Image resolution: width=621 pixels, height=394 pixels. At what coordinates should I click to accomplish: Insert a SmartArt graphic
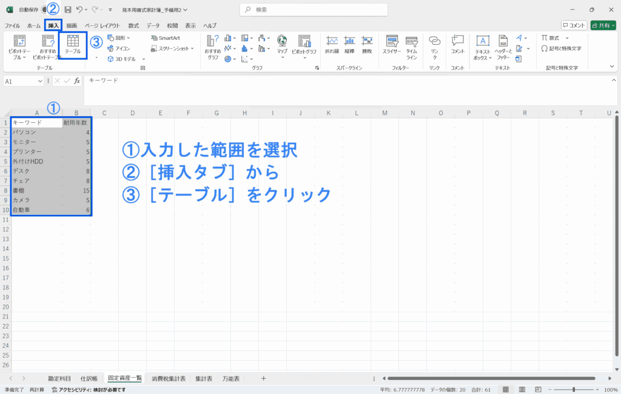coord(166,38)
